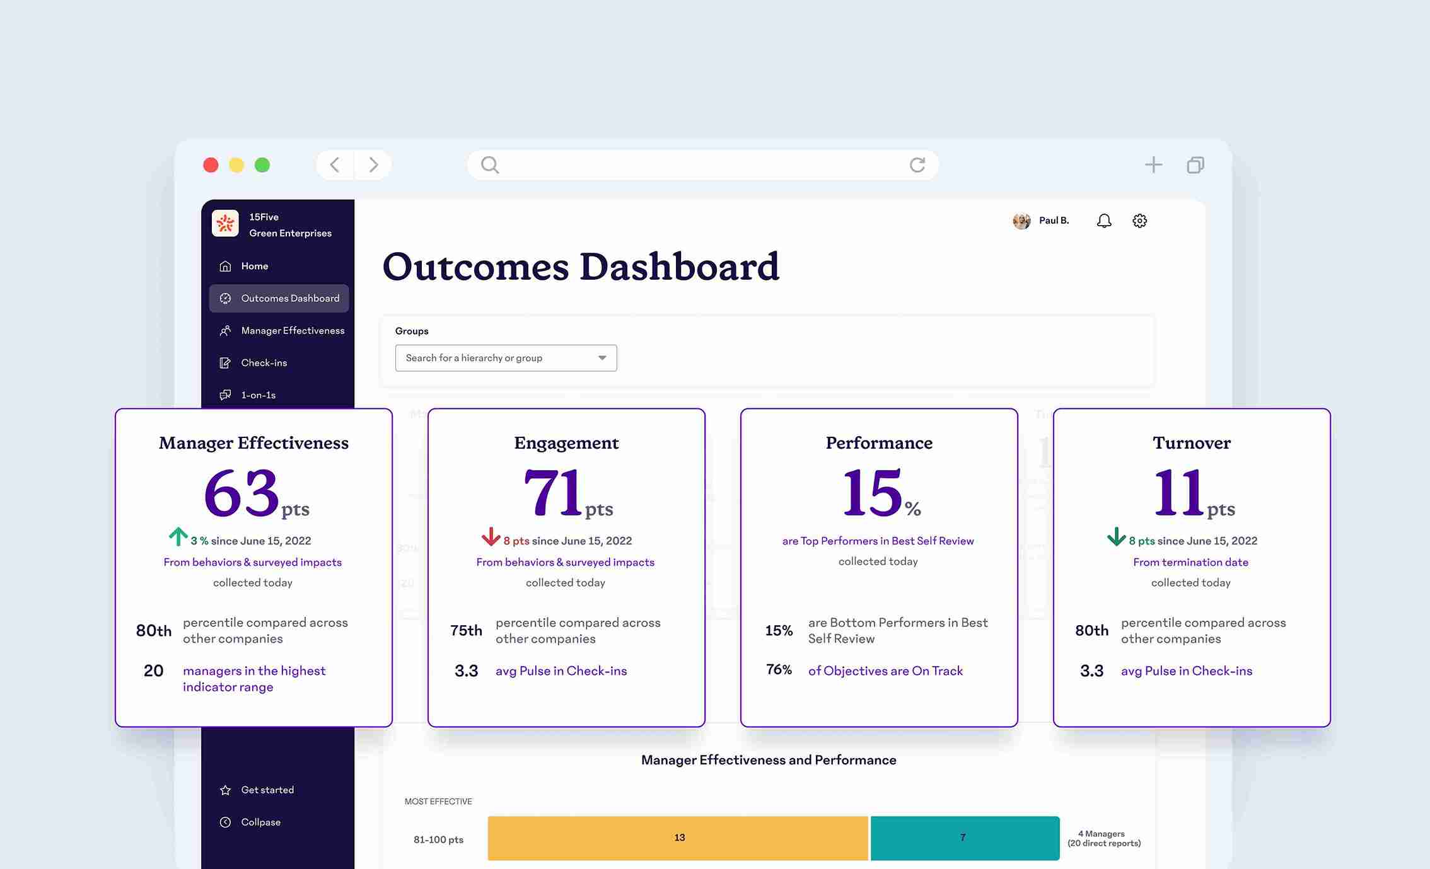Click 'of Objectives are On Track' link
Screen dimensions: 1430x869
(885, 670)
